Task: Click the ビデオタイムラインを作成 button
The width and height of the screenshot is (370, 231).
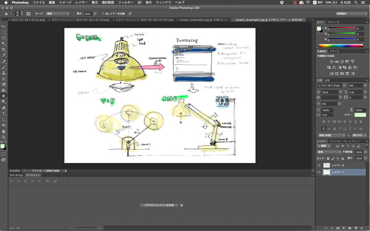Action: click(x=159, y=205)
